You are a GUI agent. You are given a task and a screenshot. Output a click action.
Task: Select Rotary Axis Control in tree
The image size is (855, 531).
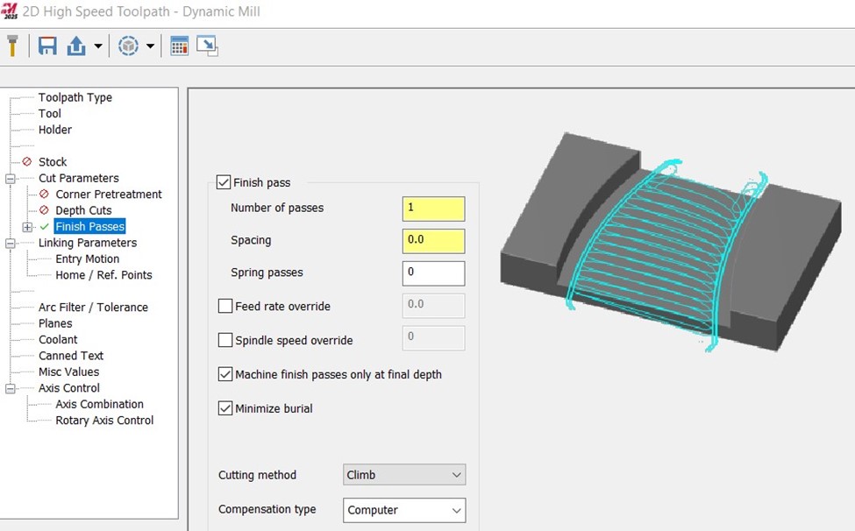click(104, 421)
